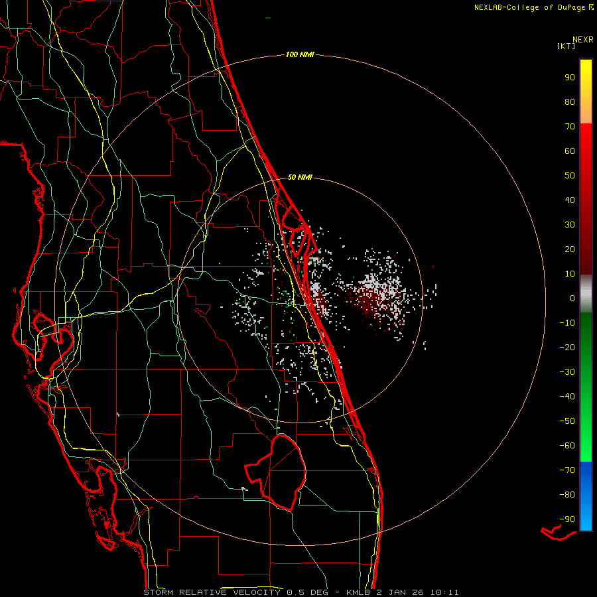Click the 50 value on velocity scale
The image size is (597, 597).
570,176
